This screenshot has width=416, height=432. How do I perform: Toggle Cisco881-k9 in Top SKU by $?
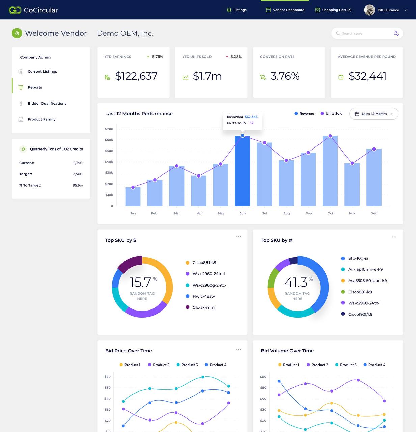pyautogui.click(x=201, y=263)
